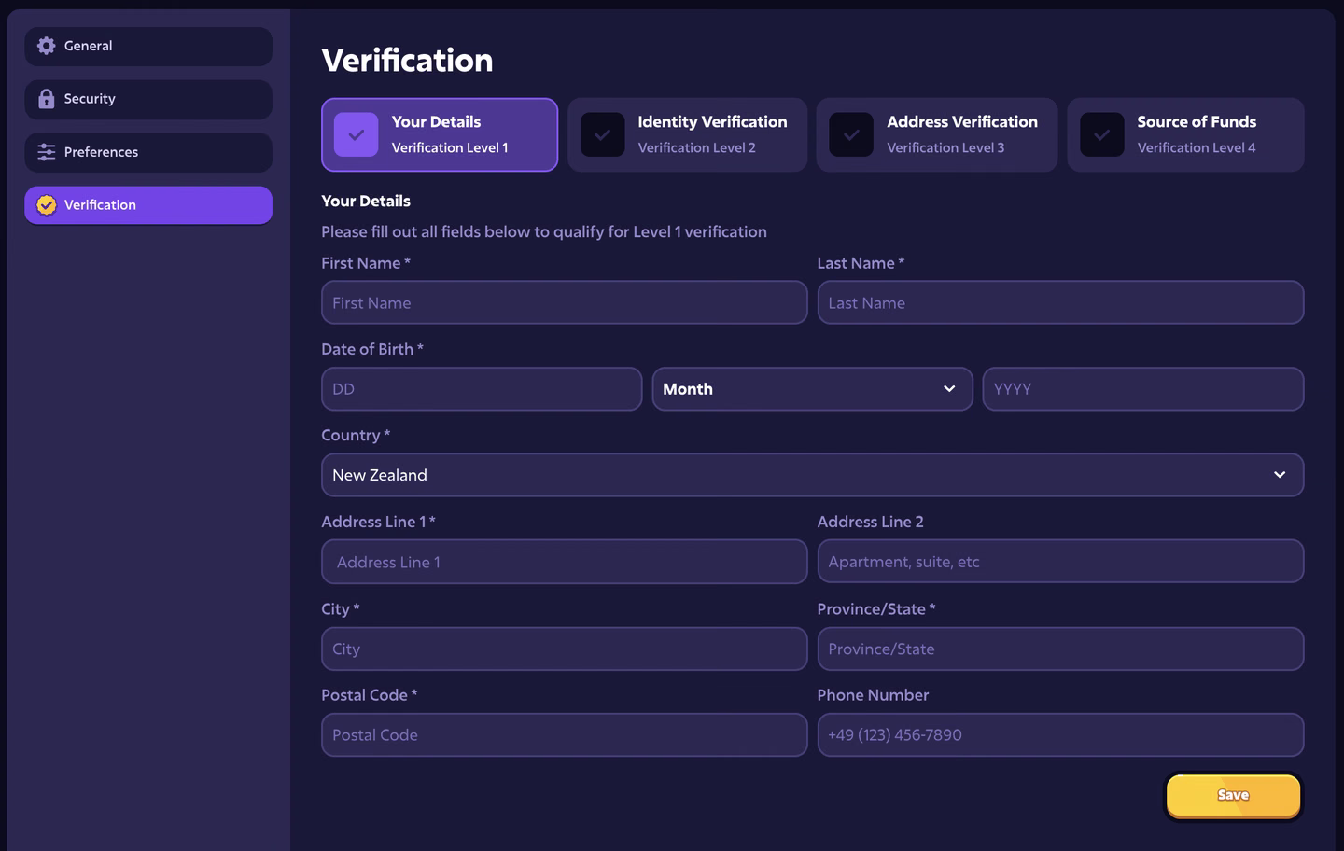Screen dimensions: 1344x851
Task: Click the Province/State input field
Action: (1060, 649)
